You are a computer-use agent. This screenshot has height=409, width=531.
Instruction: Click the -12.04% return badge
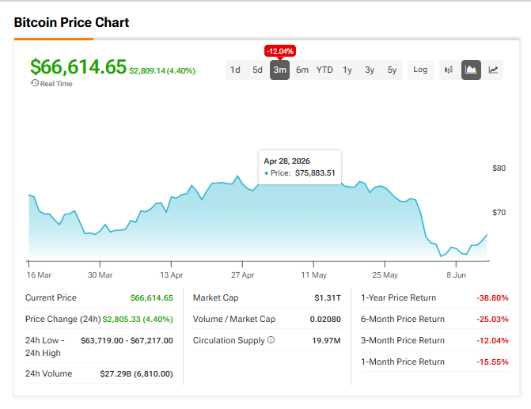[280, 51]
